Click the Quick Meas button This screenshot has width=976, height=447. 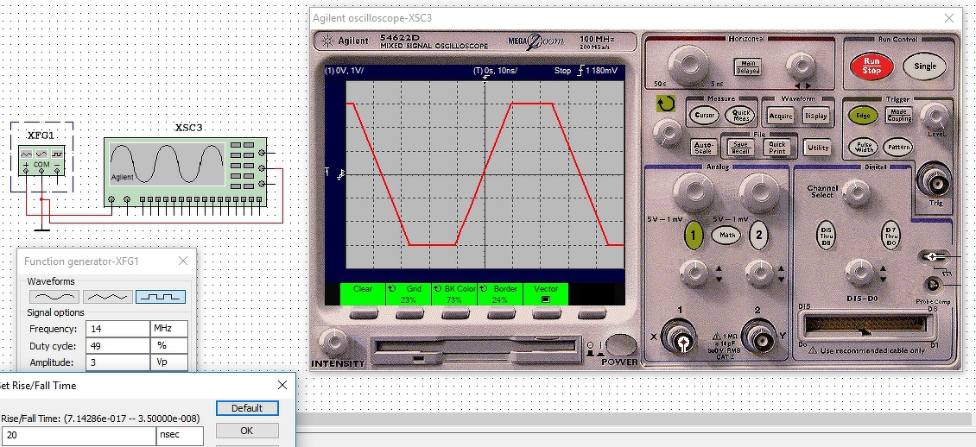click(741, 115)
